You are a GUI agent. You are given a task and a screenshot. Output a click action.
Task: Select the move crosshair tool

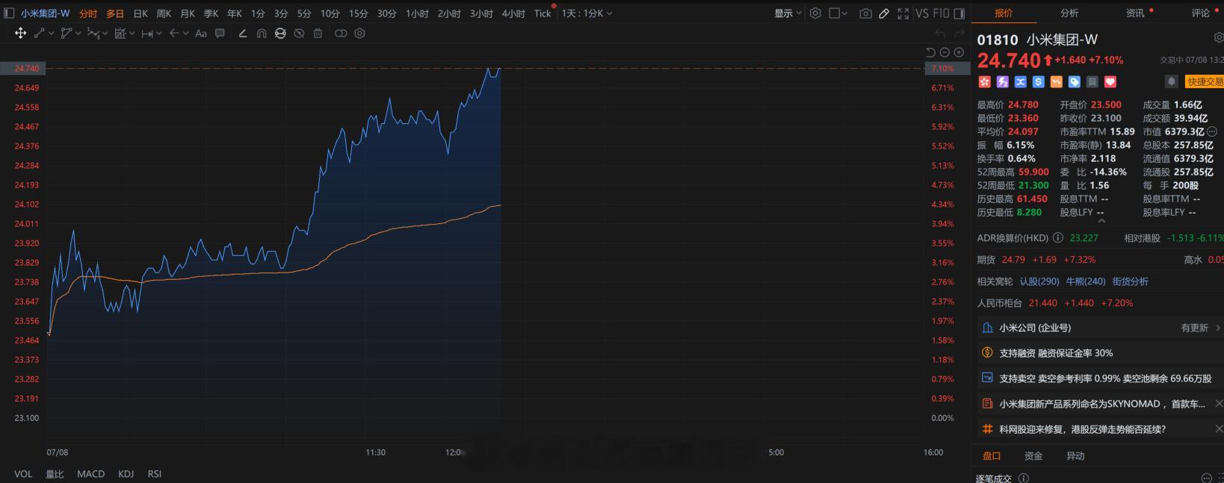pos(20,33)
